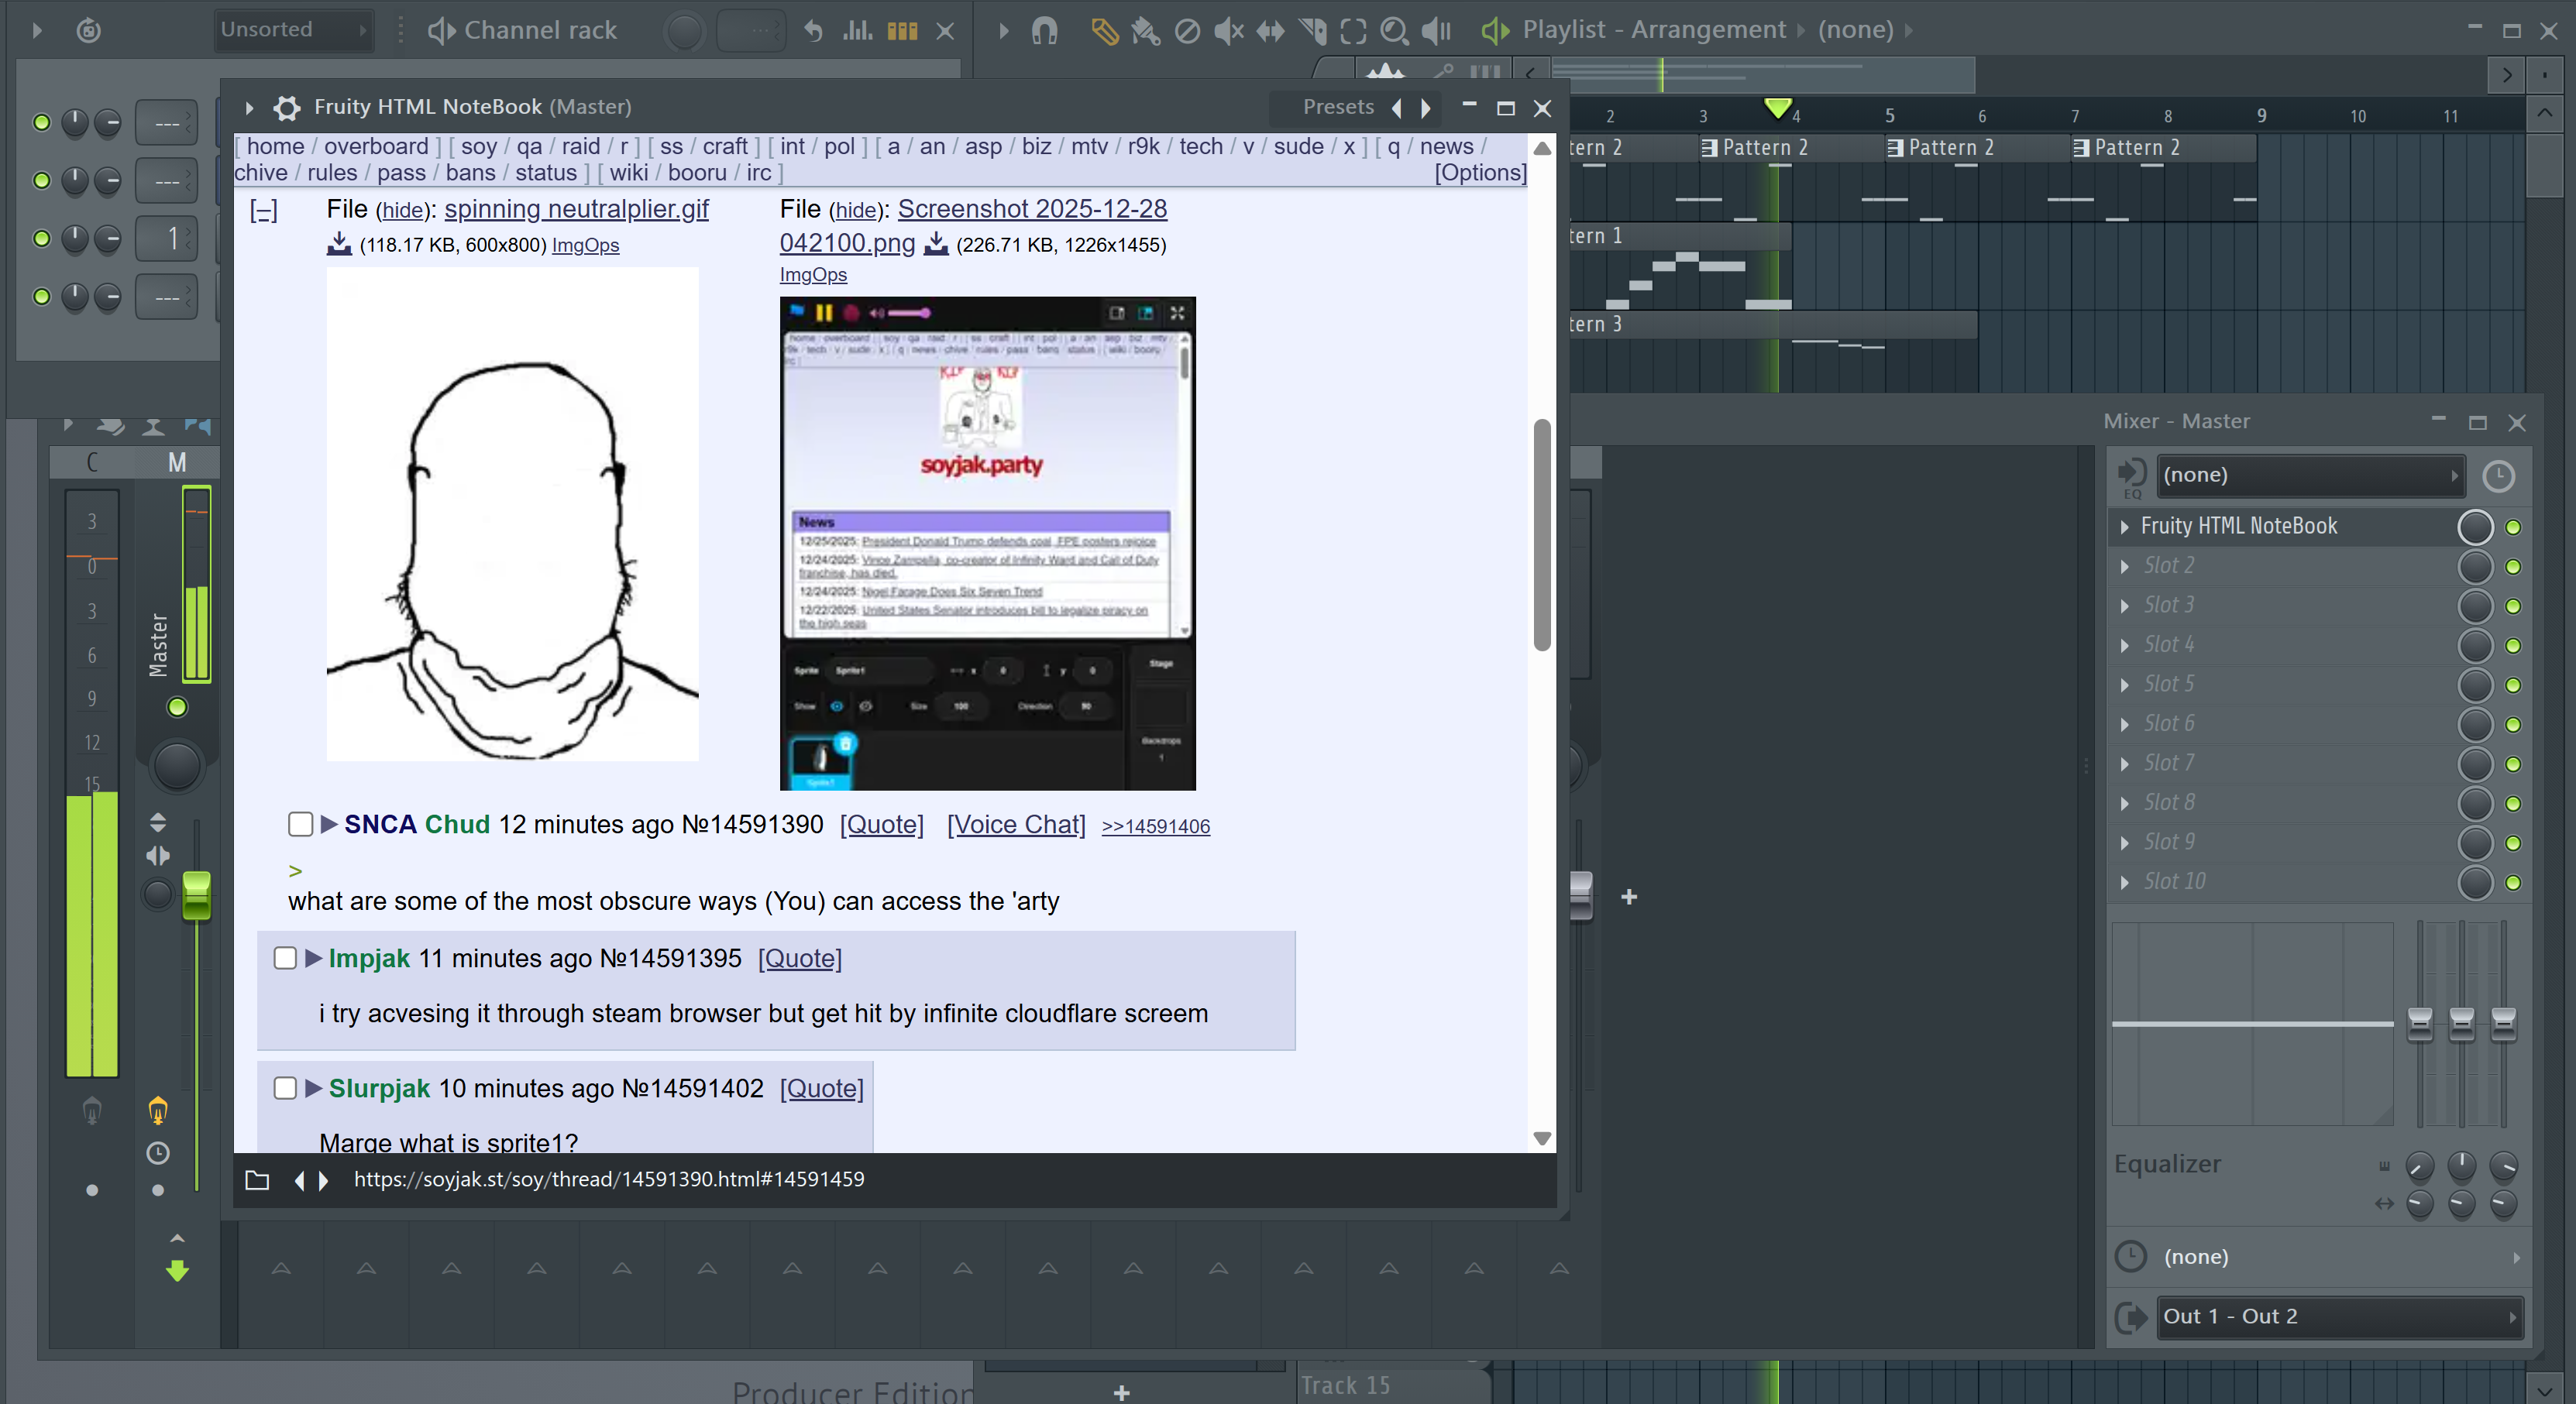2576x1404 pixels.
Task: Tick the checkbox next to the Impjak post
Action: [285, 957]
